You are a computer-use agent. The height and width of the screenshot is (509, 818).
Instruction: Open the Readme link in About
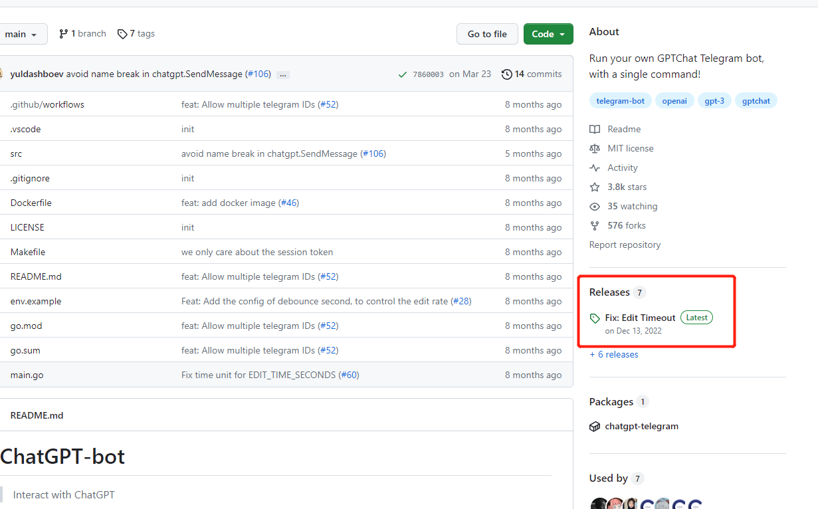click(624, 129)
